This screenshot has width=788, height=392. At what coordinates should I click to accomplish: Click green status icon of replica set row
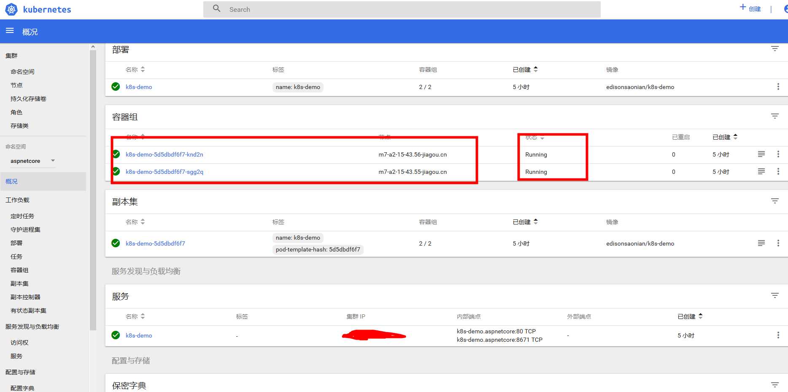click(116, 243)
